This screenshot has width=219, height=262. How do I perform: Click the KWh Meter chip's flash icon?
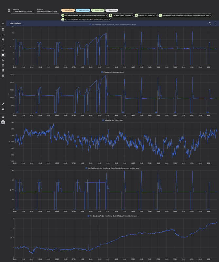tap(110, 15)
